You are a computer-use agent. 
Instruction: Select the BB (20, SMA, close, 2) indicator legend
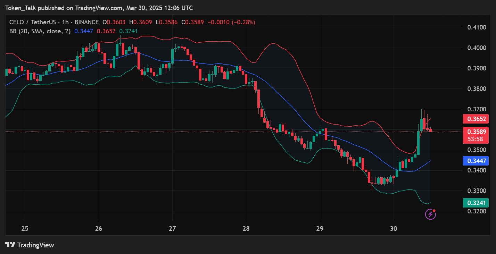coord(40,31)
